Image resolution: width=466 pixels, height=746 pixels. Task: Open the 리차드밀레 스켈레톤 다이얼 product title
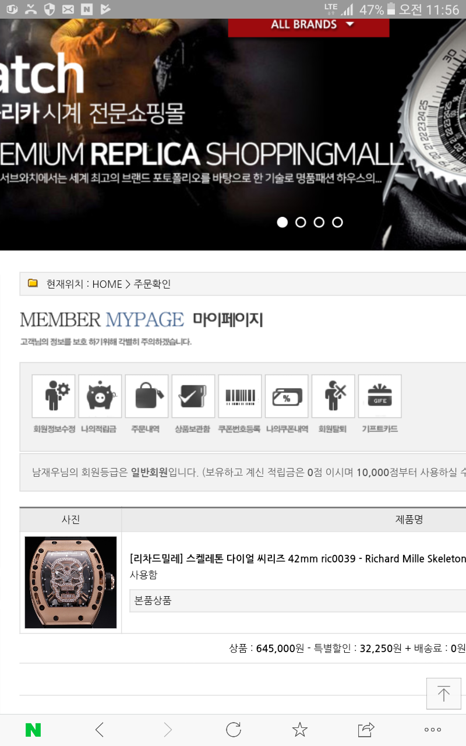point(298,558)
